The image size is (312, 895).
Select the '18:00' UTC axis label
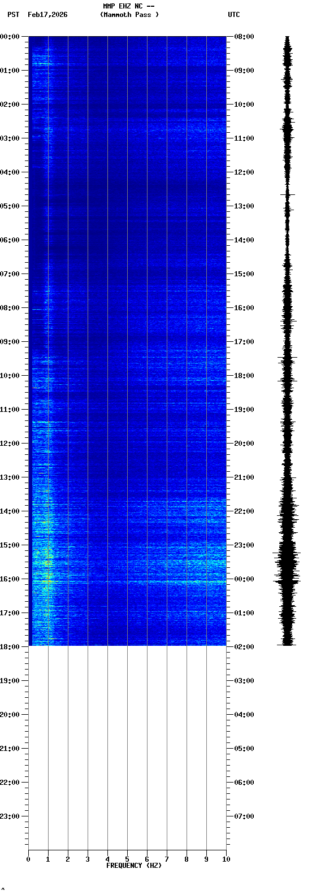click(244, 376)
